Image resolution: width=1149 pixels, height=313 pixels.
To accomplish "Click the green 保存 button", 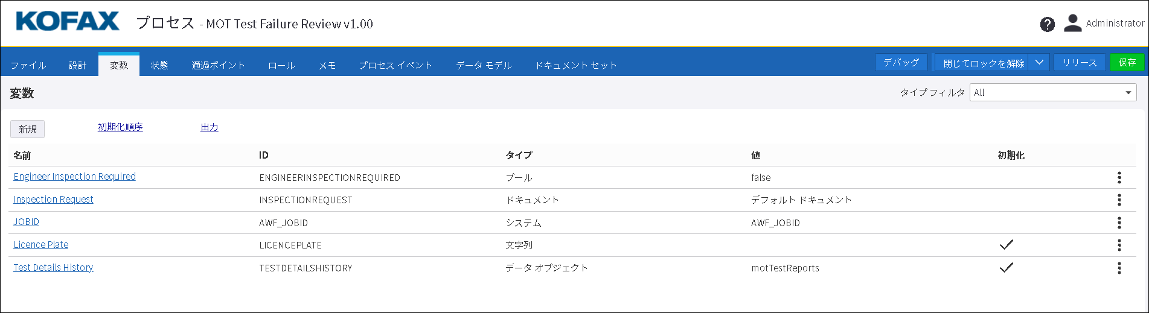I will pos(1127,62).
